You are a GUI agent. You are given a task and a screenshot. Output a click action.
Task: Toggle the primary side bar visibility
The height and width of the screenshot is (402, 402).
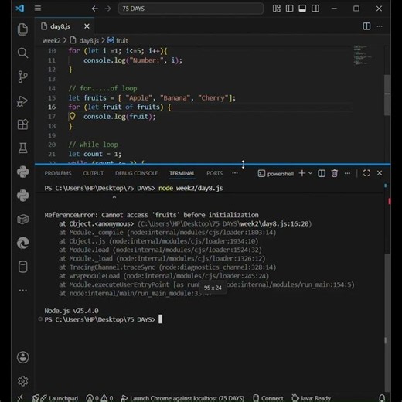[x=289, y=9]
